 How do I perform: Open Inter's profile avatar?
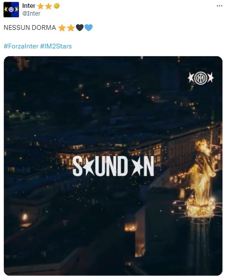11,10
